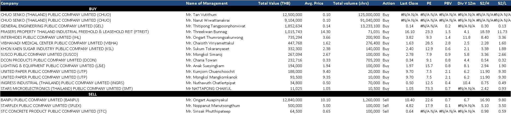Screen dimensions: 511x114
Task: Select total volume 71,031
Action: (x=374, y=32)
